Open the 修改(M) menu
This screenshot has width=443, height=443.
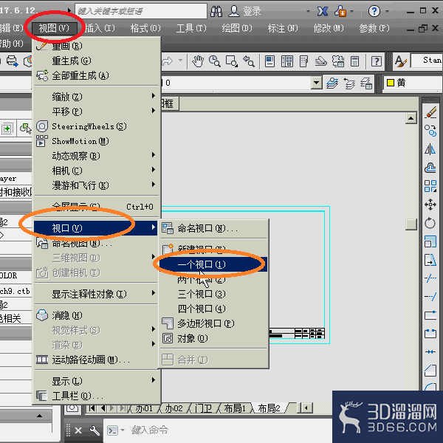pos(329,28)
